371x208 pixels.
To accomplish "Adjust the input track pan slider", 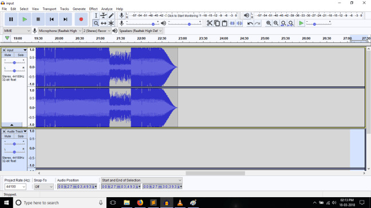I will [14, 70].
